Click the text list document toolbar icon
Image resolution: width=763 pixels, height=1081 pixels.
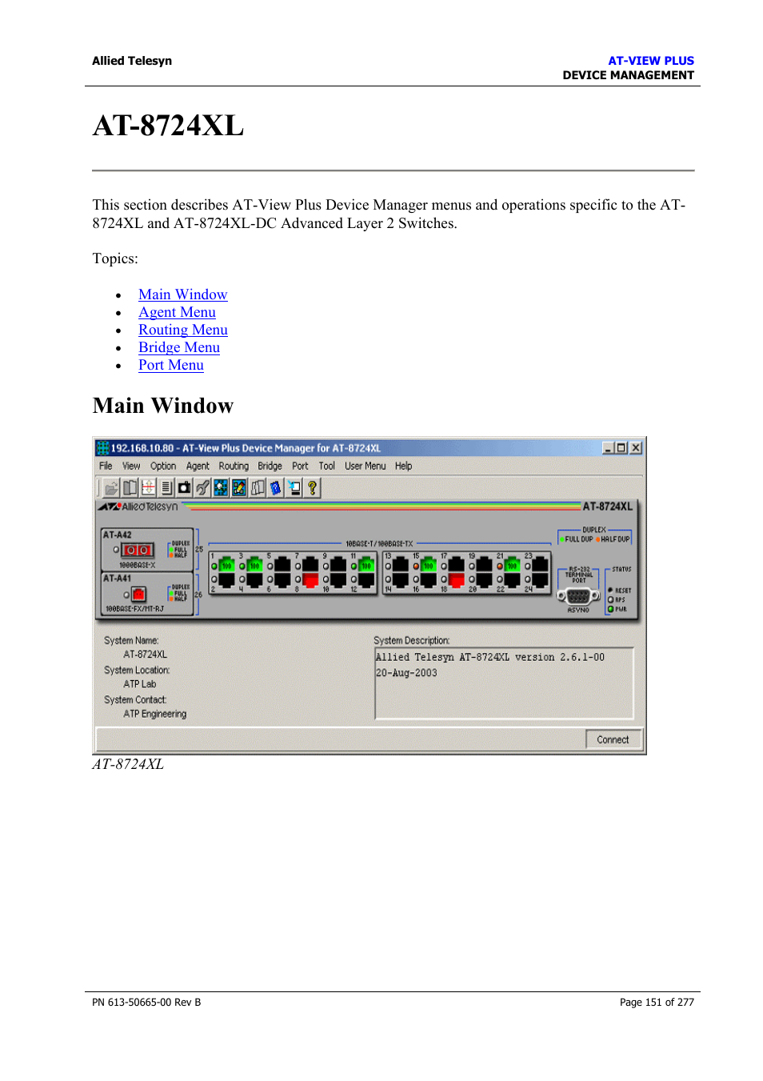(166, 487)
